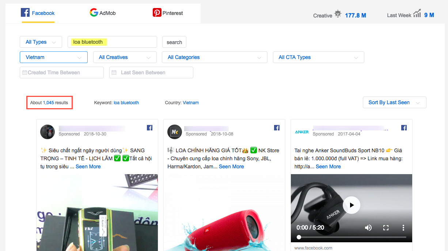Screen dimensions: 448x251
Task: Expand the All CTA Types dropdown
Action: pos(319,57)
